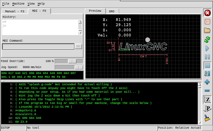Switch to the perspective P view icon

point(207,109)
